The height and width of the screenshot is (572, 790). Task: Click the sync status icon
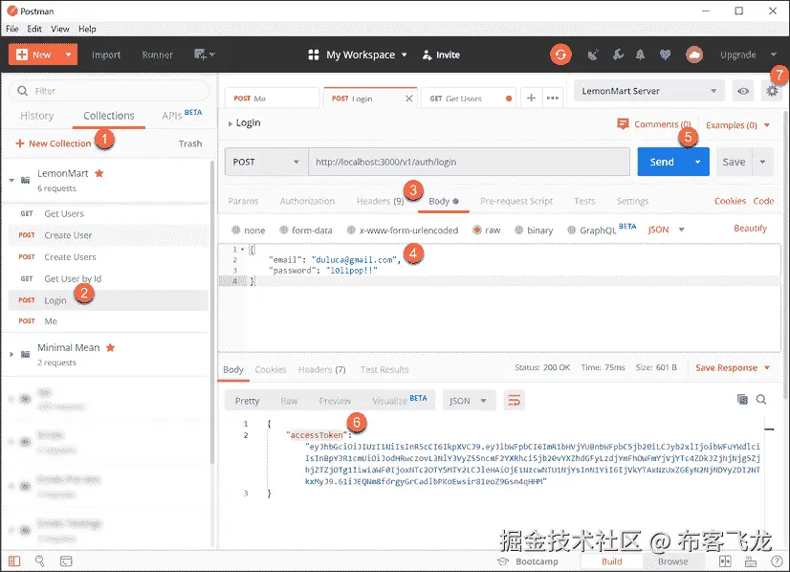pyautogui.click(x=560, y=55)
